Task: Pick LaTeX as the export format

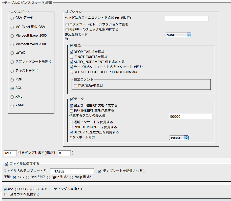Action: point(12,53)
